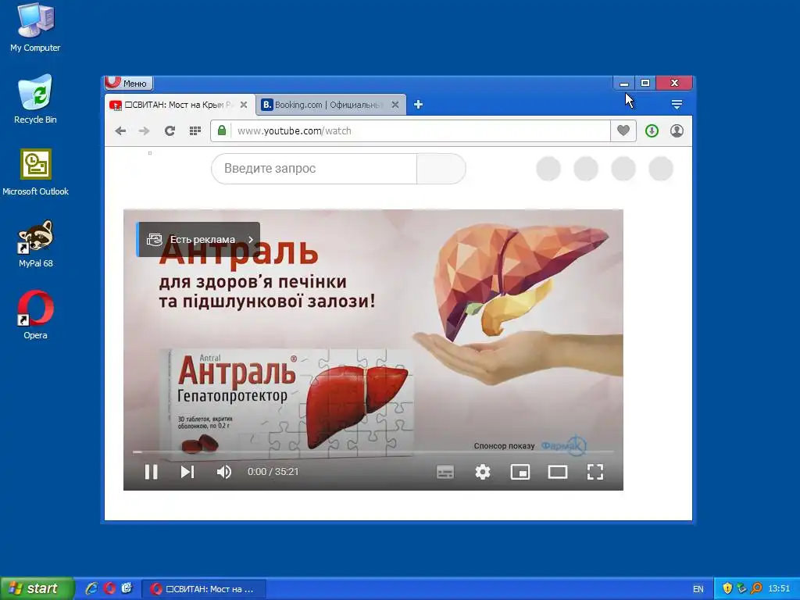Image resolution: width=800 pixels, height=600 pixels.
Task: Open the Opera Меню button
Action: pos(129,83)
